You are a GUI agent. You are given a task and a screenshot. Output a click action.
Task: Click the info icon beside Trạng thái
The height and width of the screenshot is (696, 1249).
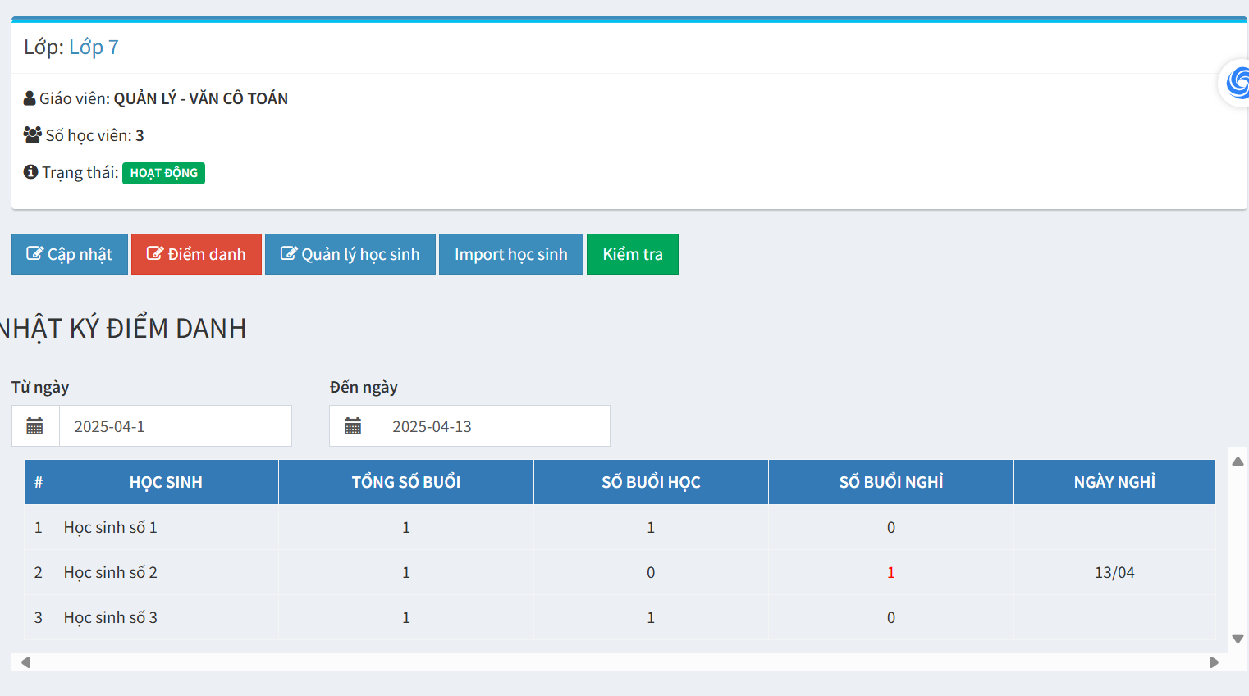(x=30, y=172)
